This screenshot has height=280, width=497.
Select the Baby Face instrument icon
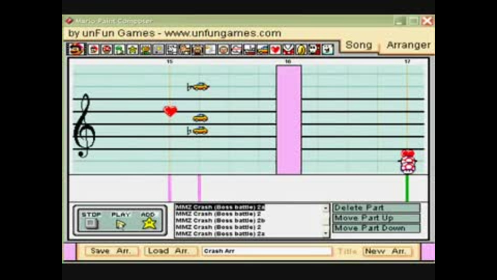click(x=224, y=50)
